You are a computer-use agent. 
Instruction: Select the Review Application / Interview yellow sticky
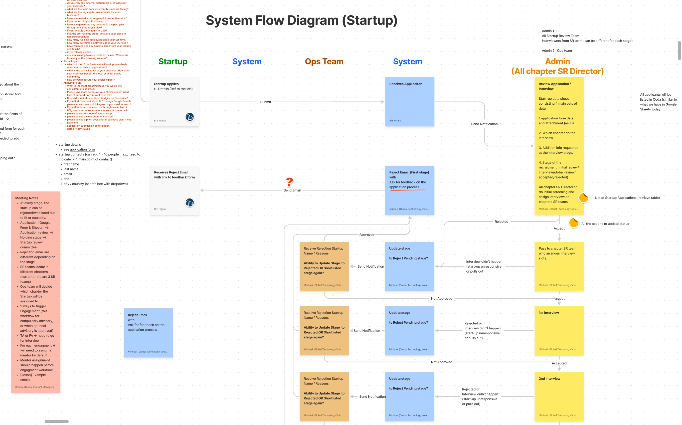coord(559,146)
